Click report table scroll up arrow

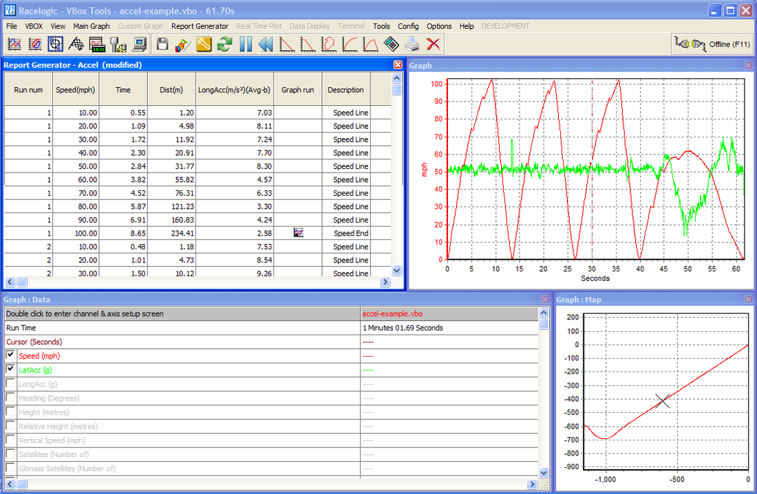397,78
